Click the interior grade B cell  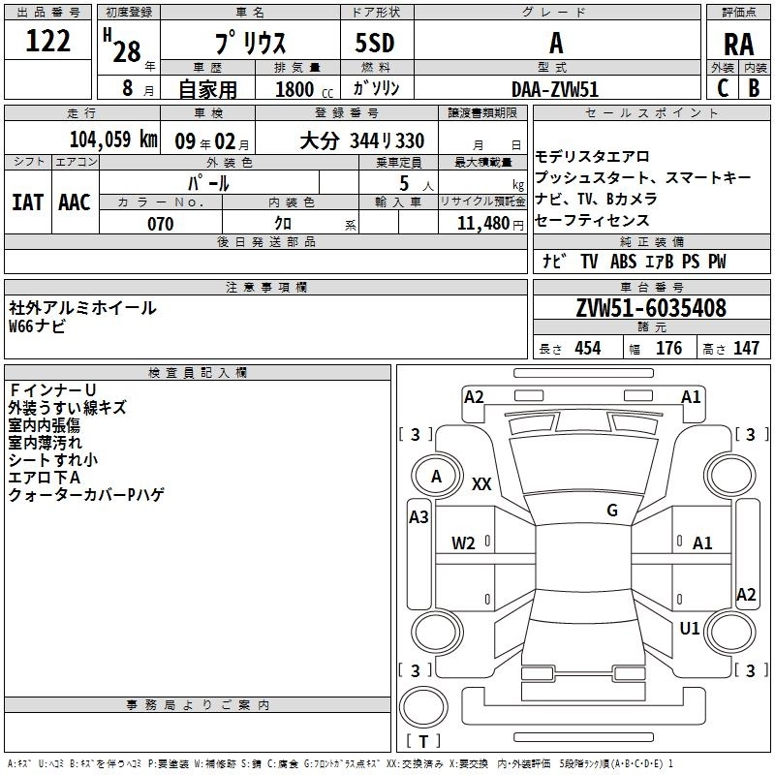754,87
